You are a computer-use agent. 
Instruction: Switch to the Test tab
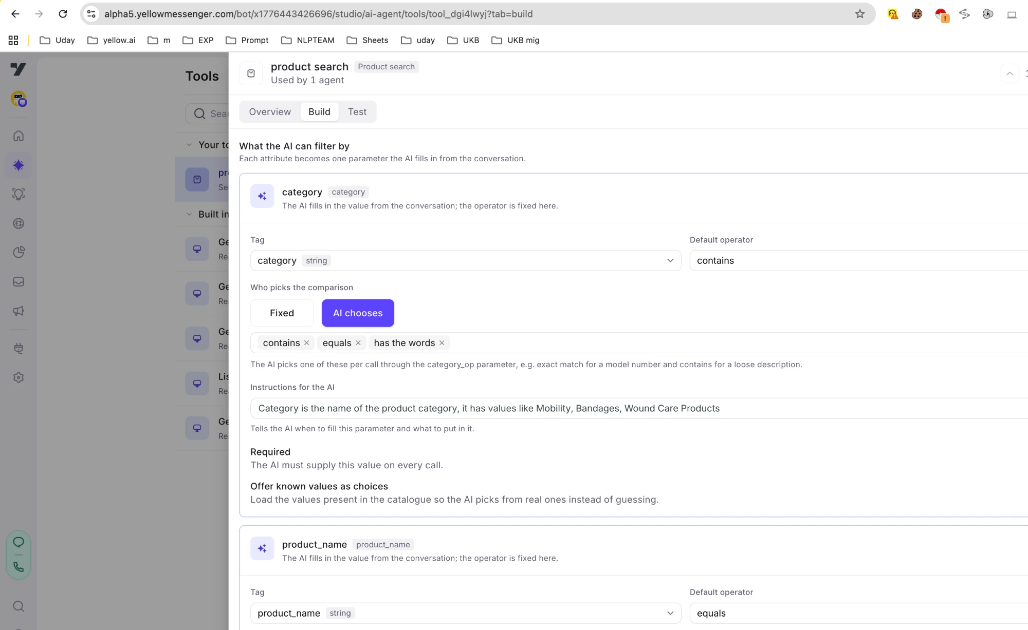point(357,112)
